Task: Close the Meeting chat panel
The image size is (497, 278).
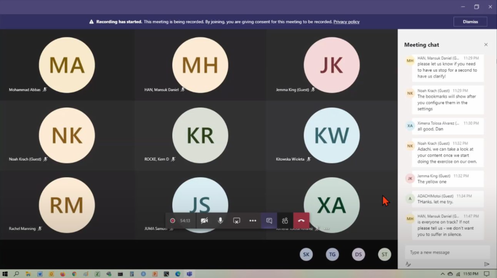Action: click(486, 45)
